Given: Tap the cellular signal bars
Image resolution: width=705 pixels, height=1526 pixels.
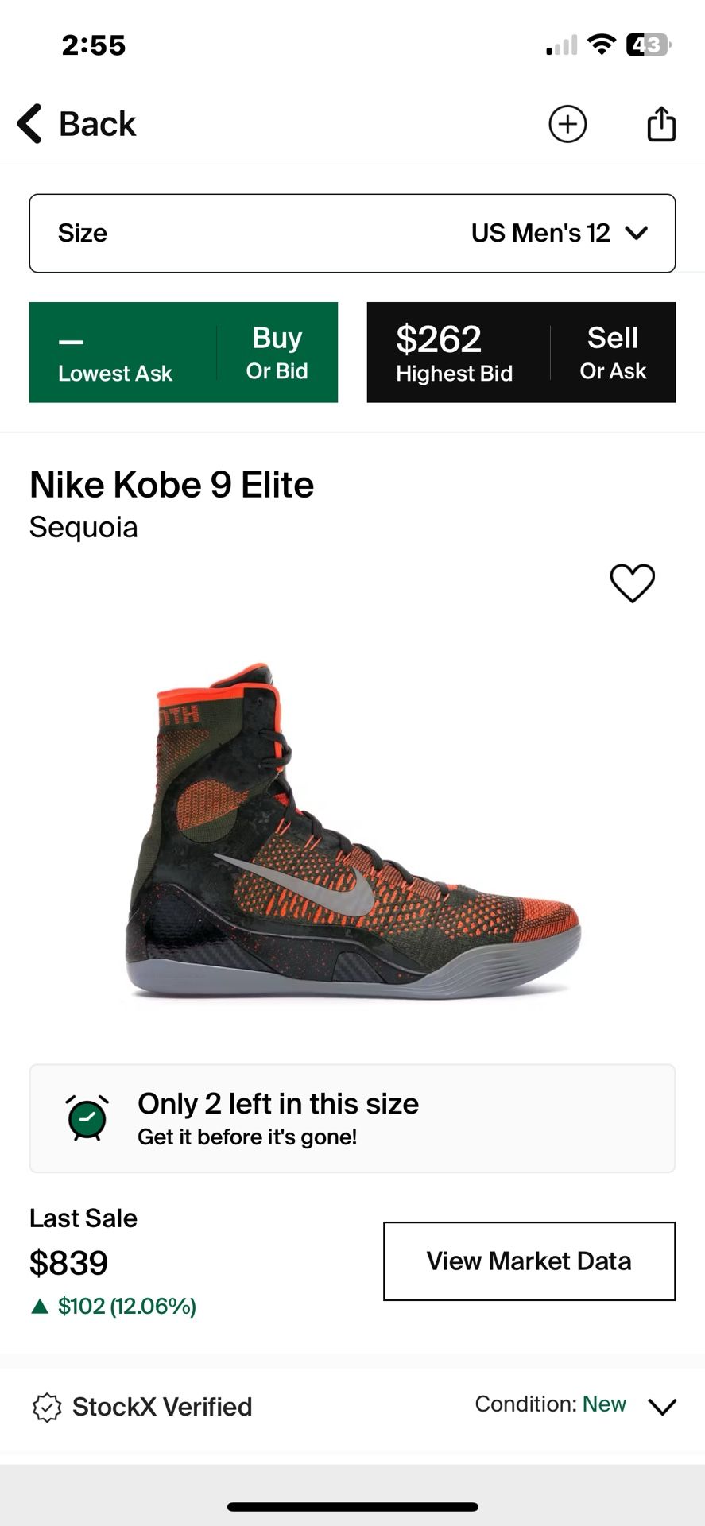Looking at the screenshot, I should pos(561,46).
